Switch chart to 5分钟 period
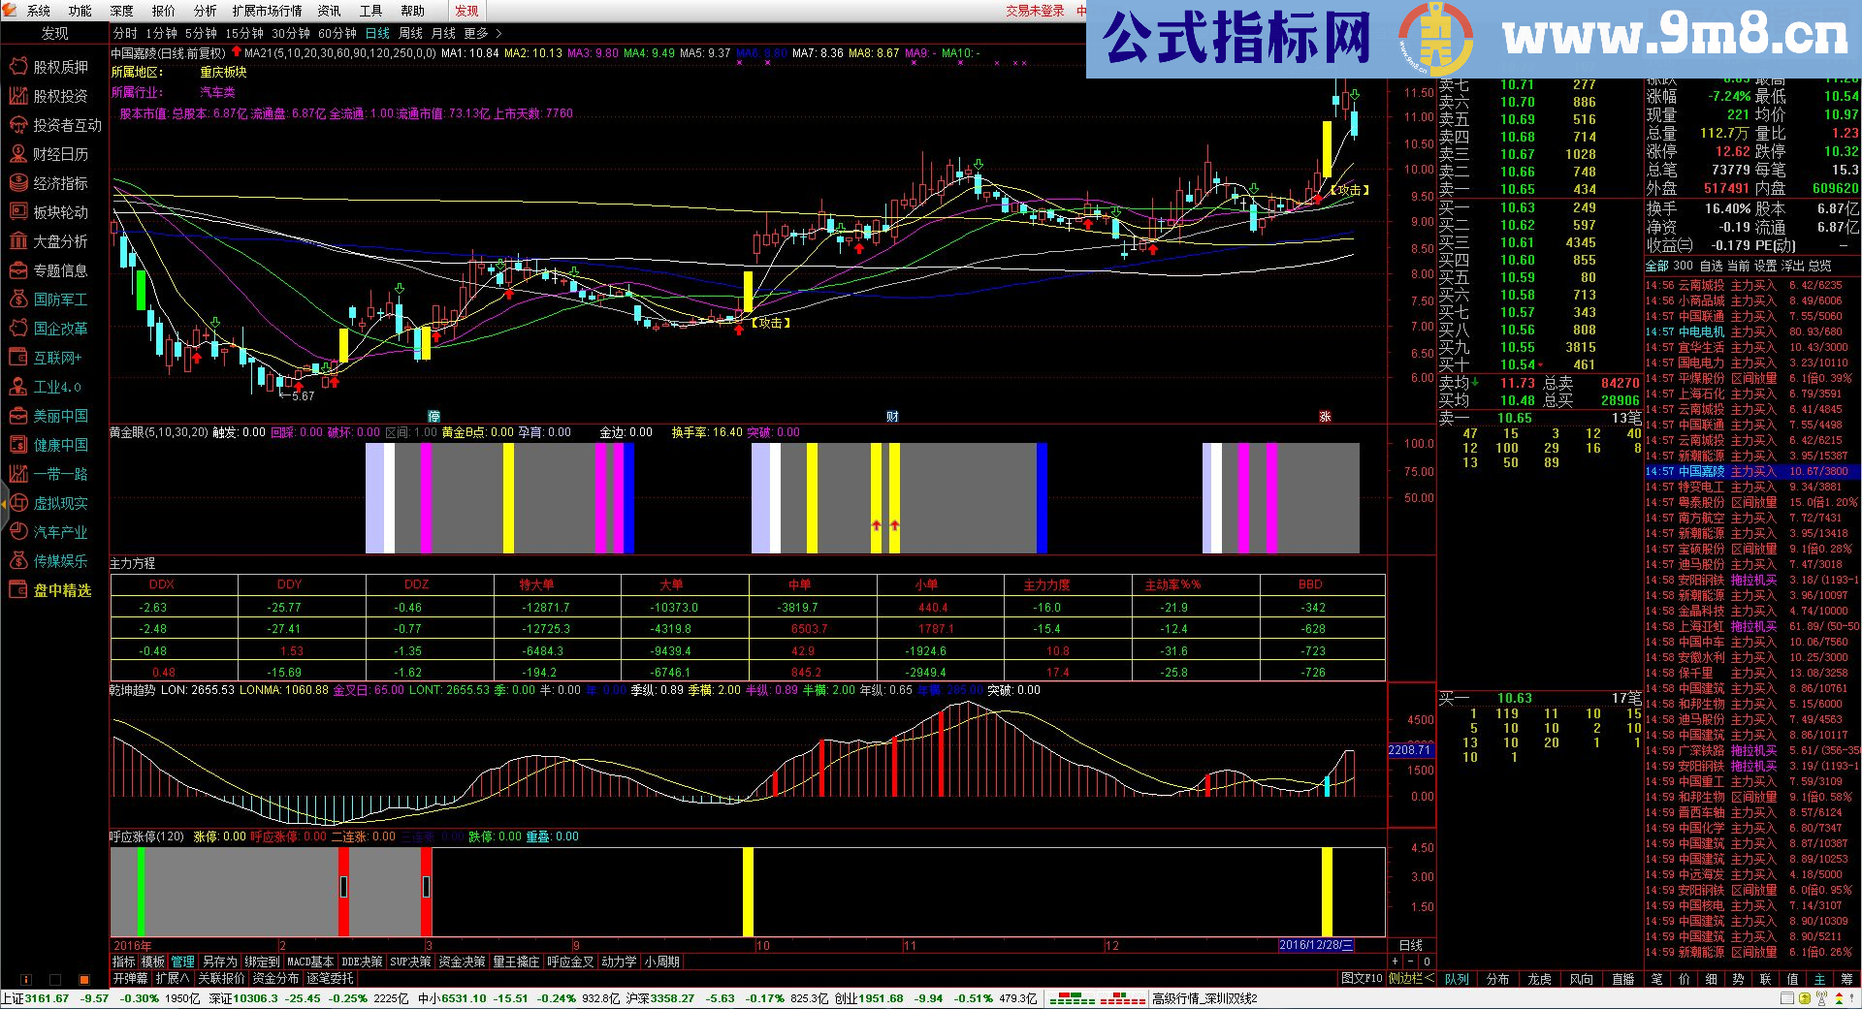The height and width of the screenshot is (1009, 1862). [202, 33]
